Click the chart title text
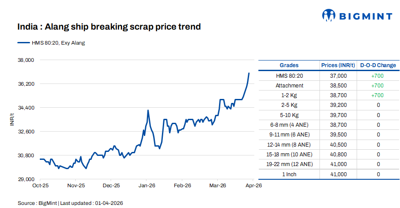The image size is (400, 208). point(109,27)
